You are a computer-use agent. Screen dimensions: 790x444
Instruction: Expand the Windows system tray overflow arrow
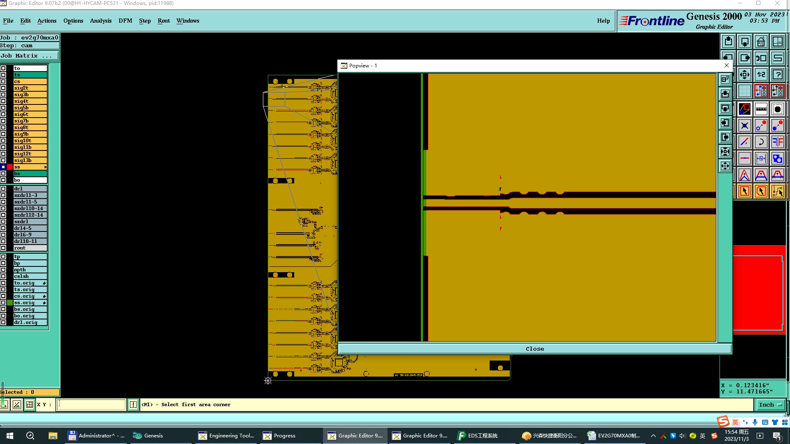[x=653, y=436]
